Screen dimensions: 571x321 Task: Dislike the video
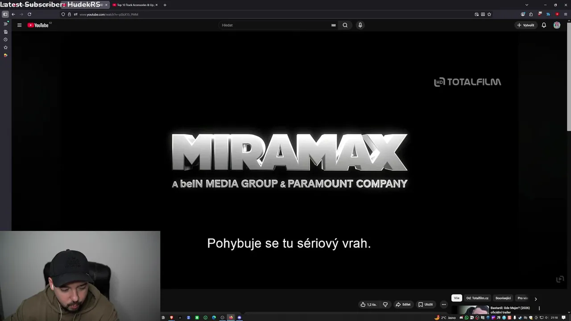coord(385,305)
